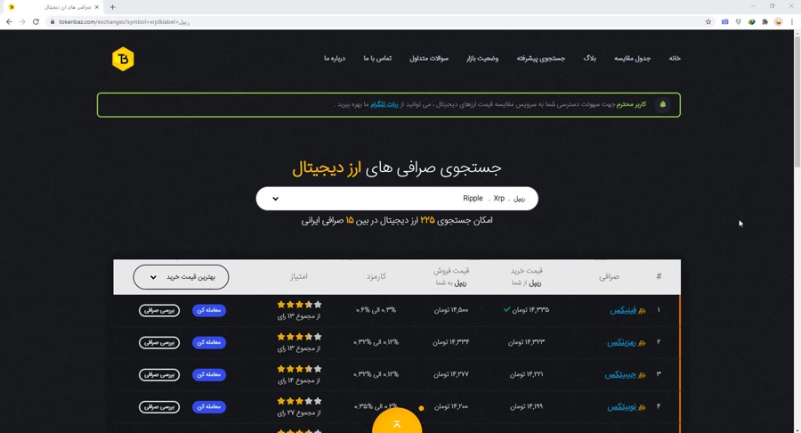Close the TokenBaz browser tab
This screenshot has height=433, width=801.
click(96, 7)
